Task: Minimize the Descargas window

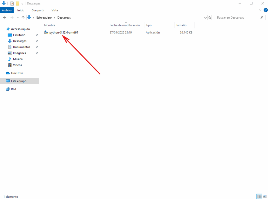Action: tap(240, 3)
